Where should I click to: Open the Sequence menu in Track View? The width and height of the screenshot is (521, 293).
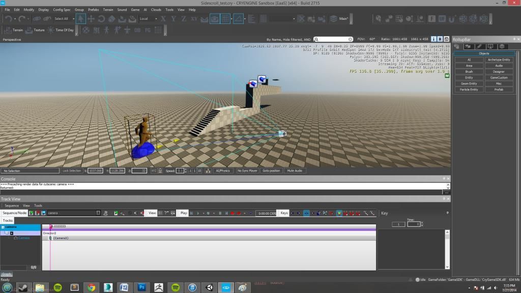click(x=11, y=206)
